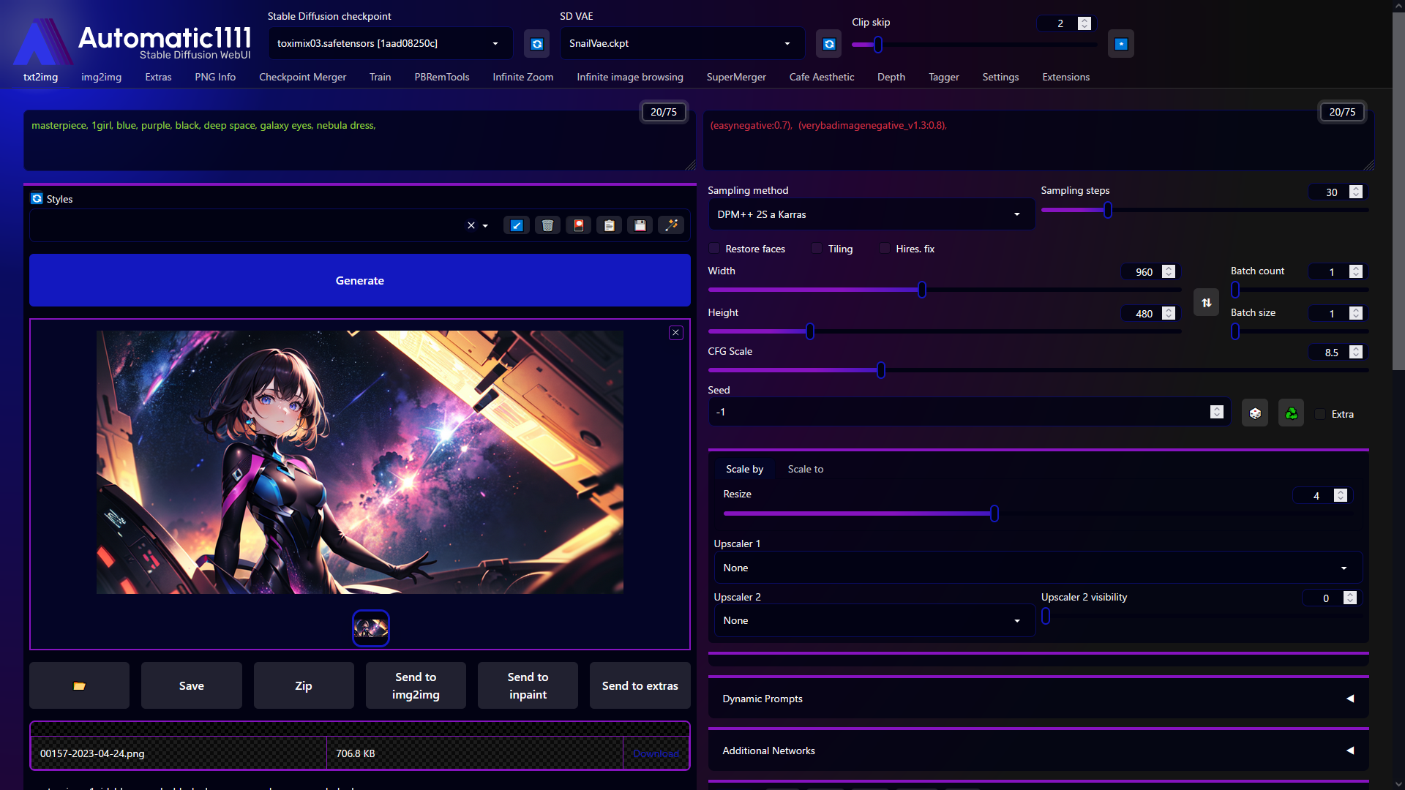This screenshot has height=790, width=1405.
Task: Check the Extra seed option
Action: click(1321, 414)
